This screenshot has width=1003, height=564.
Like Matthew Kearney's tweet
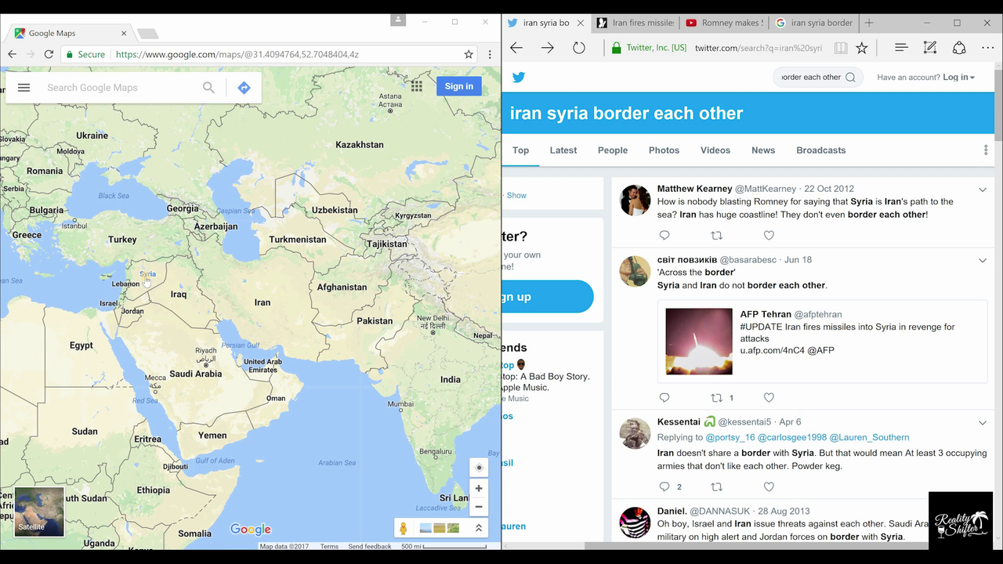pos(769,236)
